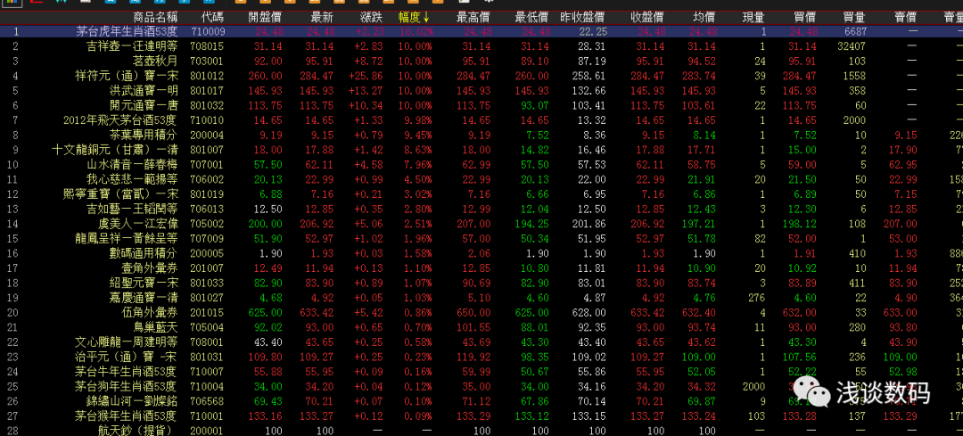Click the 最低價 column header
This screenshot has width=963, height=436.
coord(531,17)
